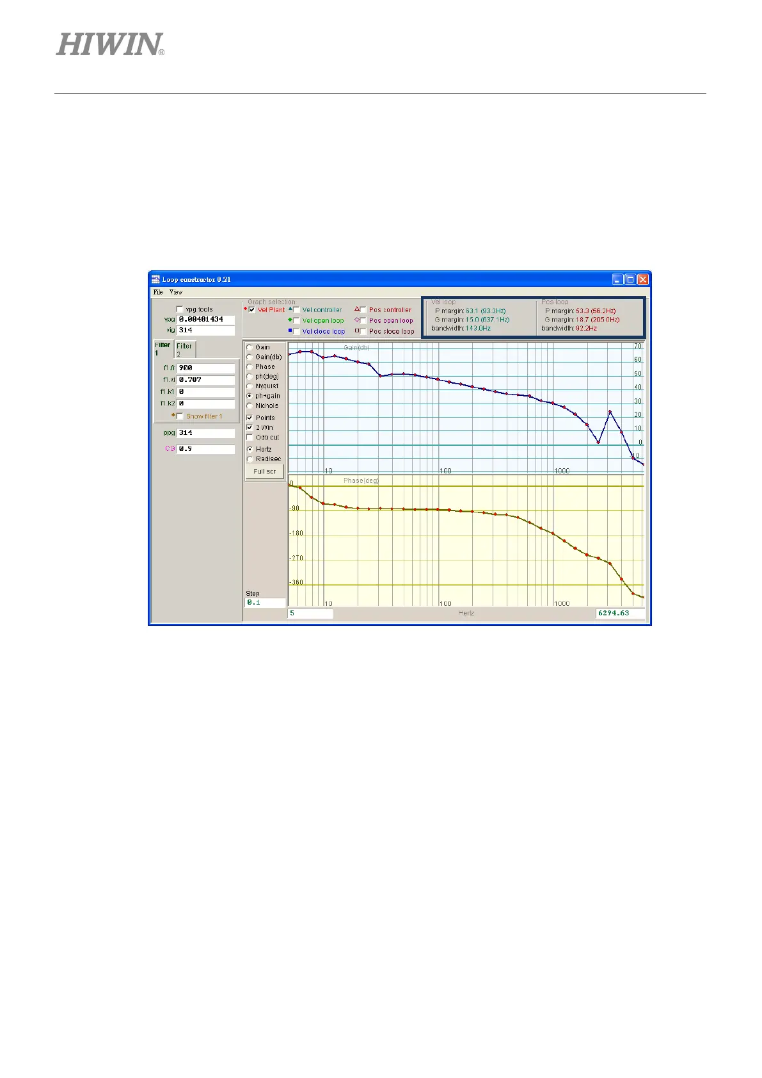
Task: Minimize the Loop constructor window
Action: coord(617,279)
